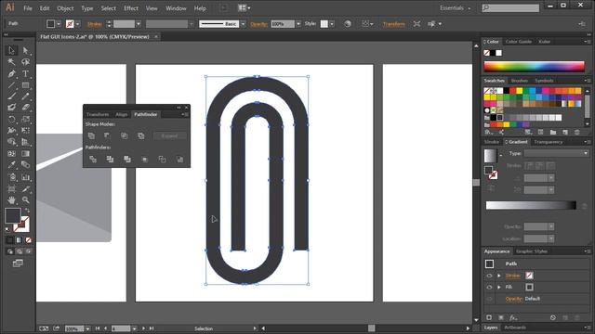Expand the Stroke row in Appearance panel
The height and width of the screenshot is (334, 595).
[499, 276]
